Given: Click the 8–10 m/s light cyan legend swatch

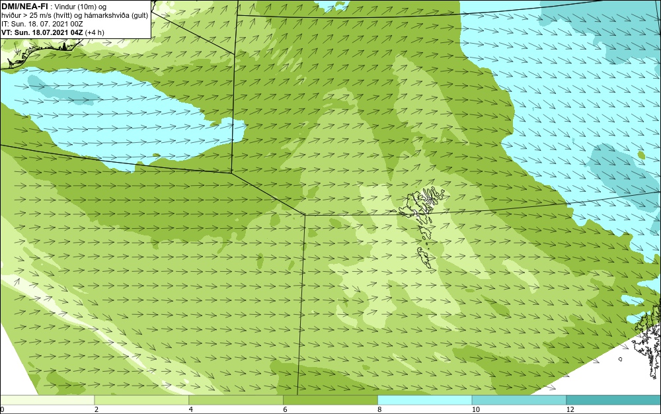Looking at the screenshot, I should pyautogui.click(x=425, y=400).
